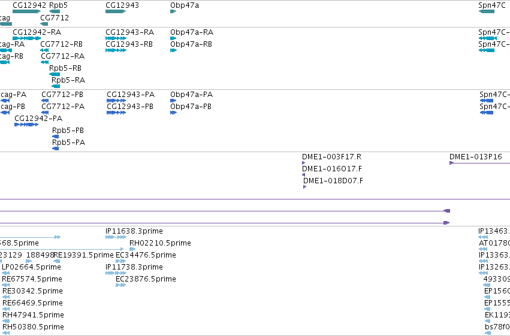Select transcript CG12943-RB

[129, 44]
